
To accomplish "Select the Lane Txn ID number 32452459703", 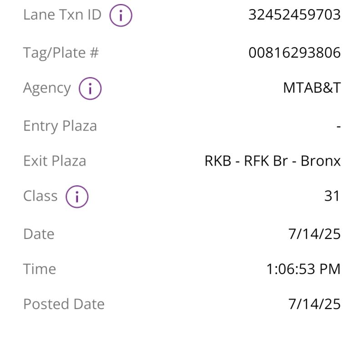I will click(294, 15).
